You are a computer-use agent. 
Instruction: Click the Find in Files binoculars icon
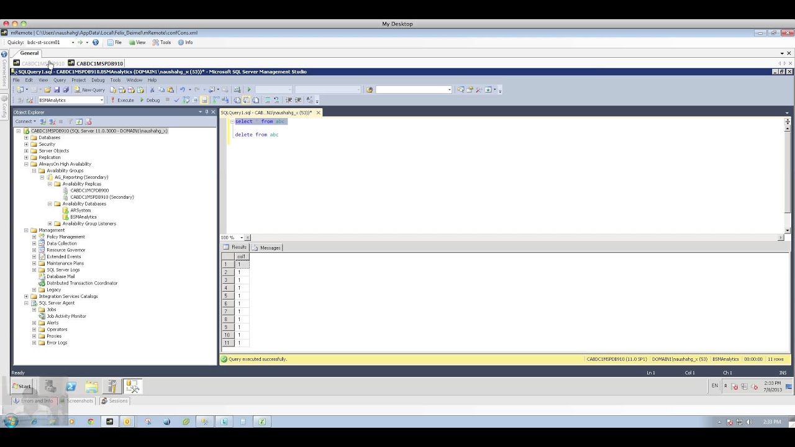[369, 89]
